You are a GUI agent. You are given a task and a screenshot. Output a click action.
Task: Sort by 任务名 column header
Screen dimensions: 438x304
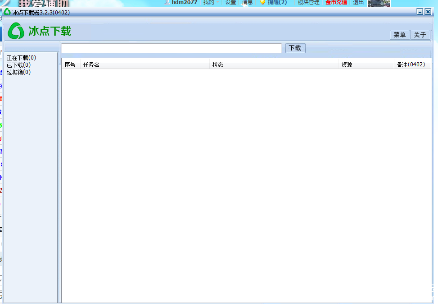144,64
